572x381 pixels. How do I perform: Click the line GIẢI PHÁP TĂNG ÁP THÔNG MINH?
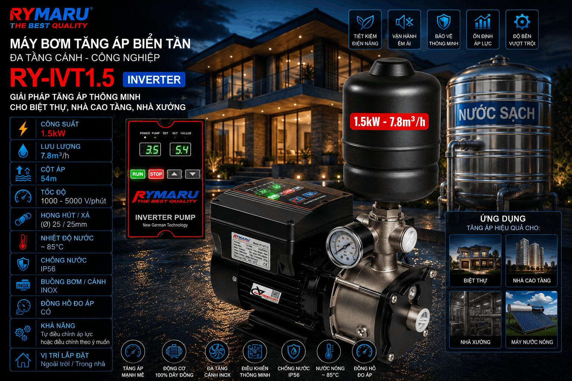pyautogui.click(x=75, y=97)
